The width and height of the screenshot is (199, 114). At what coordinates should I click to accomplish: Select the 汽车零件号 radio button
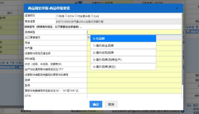click(76, 16)
